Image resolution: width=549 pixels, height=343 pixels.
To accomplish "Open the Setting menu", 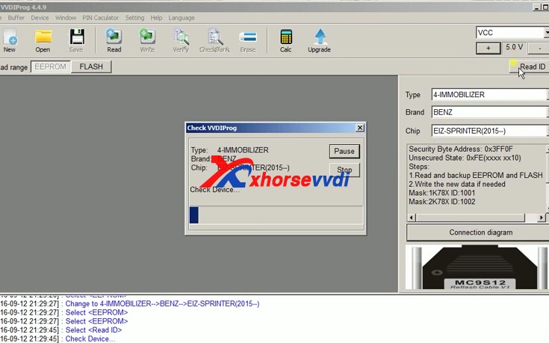I will click(134, 17).
